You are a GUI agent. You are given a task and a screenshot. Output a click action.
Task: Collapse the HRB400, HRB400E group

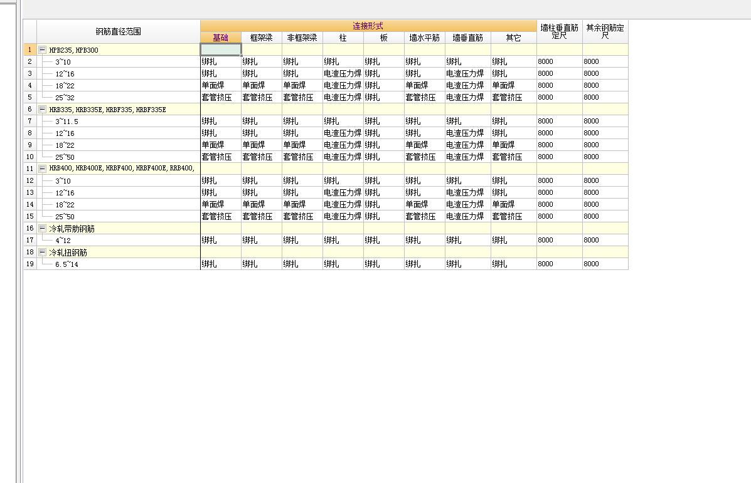42,169
